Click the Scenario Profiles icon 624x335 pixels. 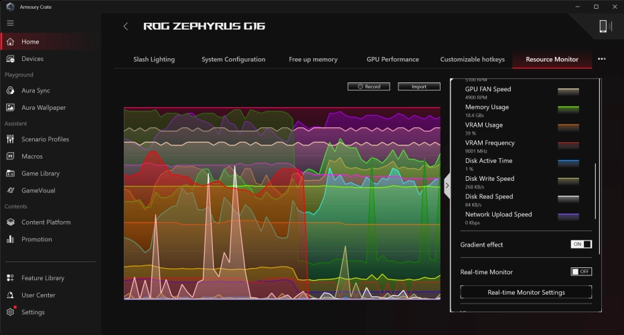point(10,139)
